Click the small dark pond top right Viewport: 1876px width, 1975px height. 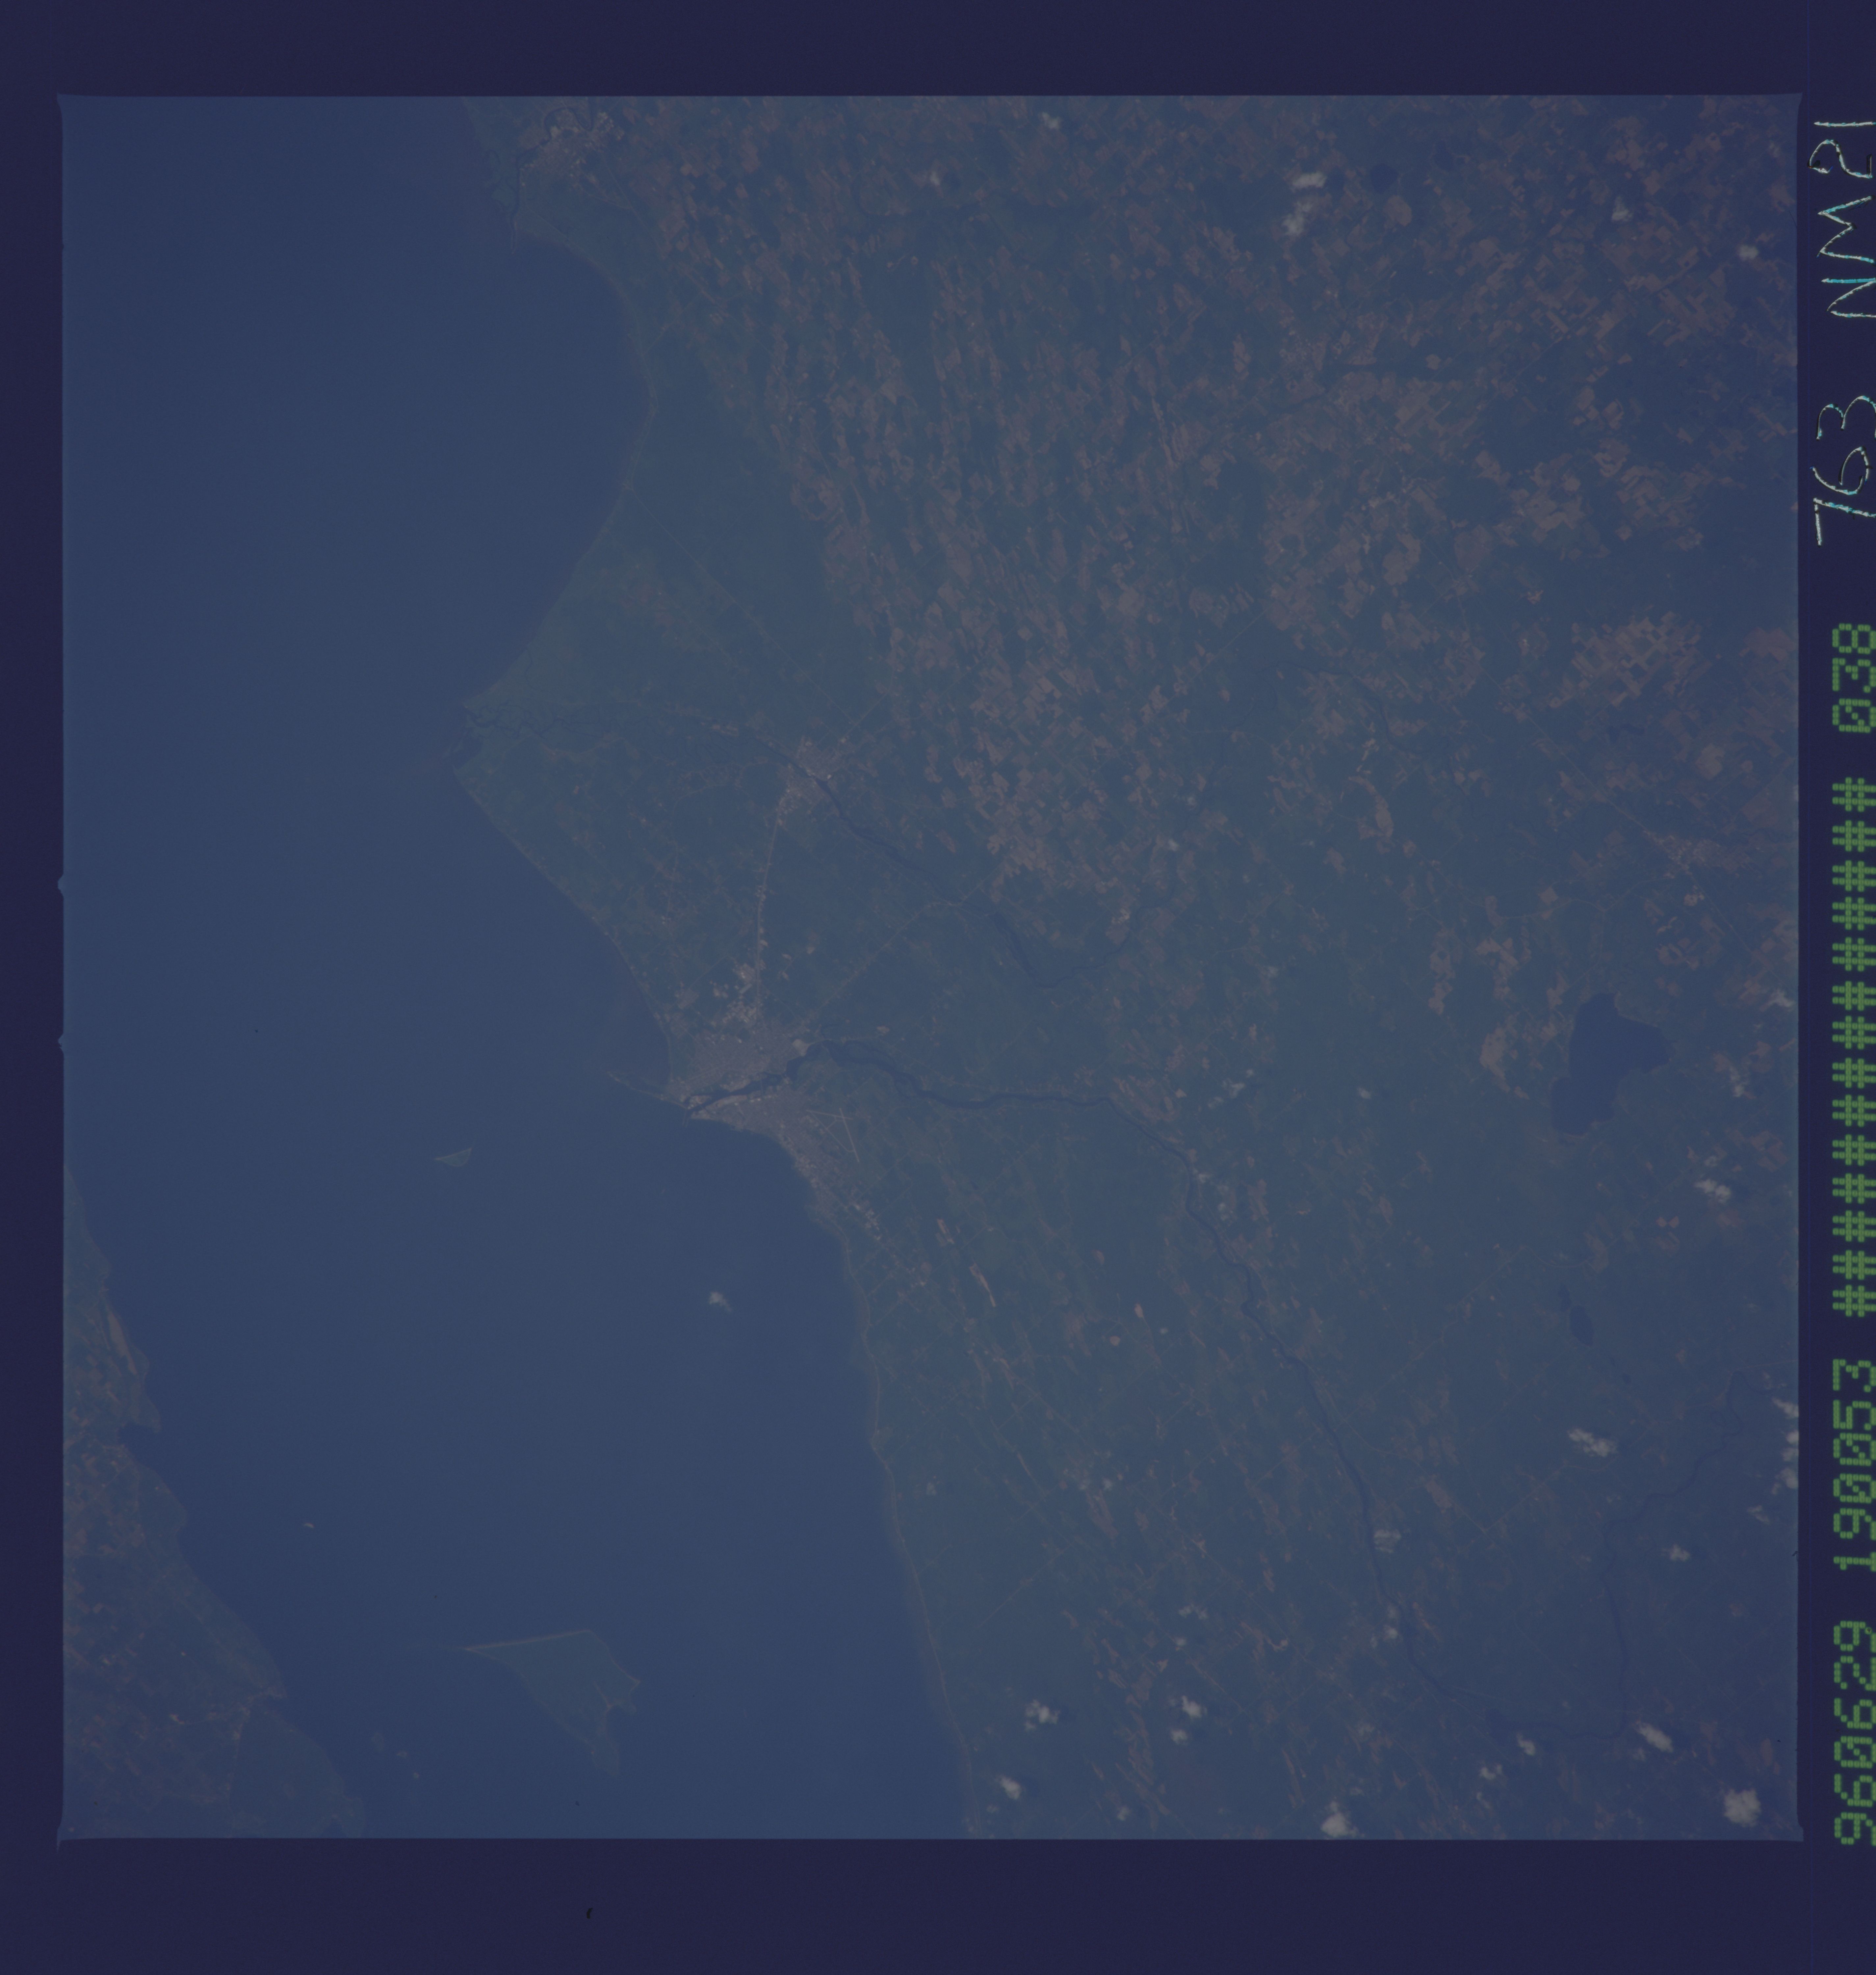pyautogui.click(x=1384, y=178)
